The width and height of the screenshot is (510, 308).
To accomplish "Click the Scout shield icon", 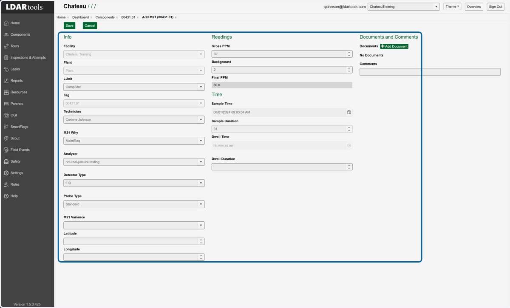I will (x=6, y=138).
